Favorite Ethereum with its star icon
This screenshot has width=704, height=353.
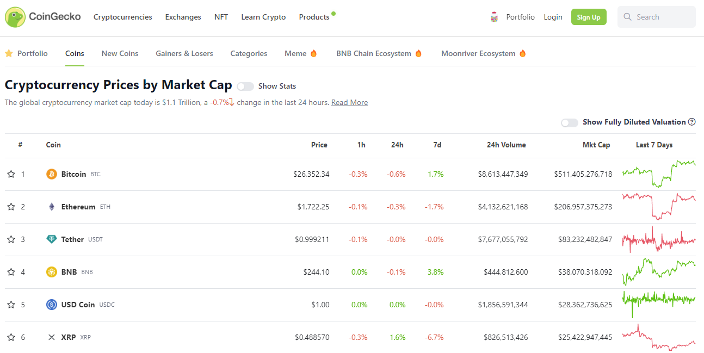pos(11,207)
